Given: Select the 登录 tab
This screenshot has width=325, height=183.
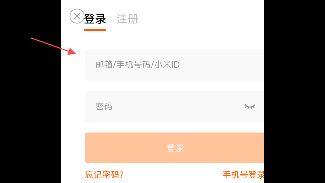Looking at the screenshot, I should click(x=95, y=19).
